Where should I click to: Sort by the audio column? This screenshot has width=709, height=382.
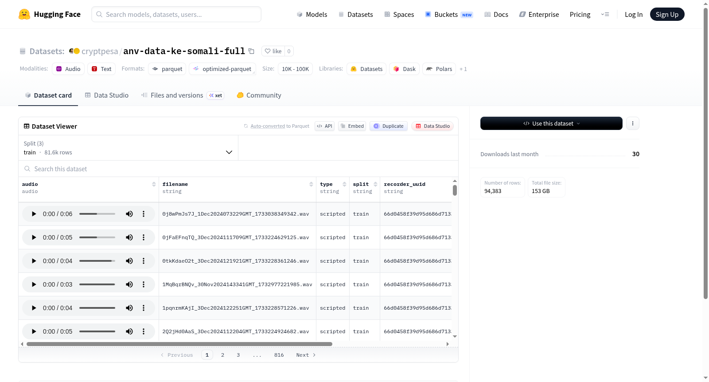coord(154,184)
